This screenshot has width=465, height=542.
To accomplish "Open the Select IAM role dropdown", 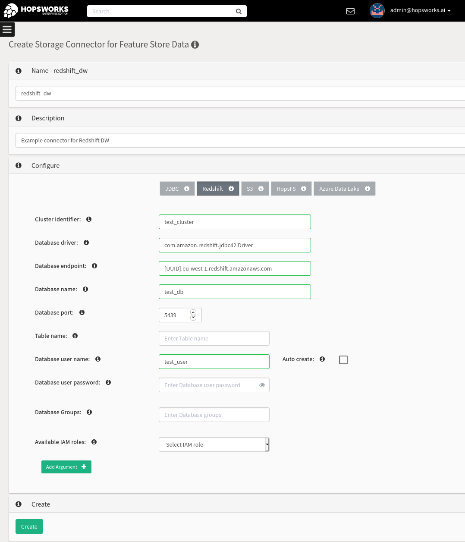I will coord(214,444).
